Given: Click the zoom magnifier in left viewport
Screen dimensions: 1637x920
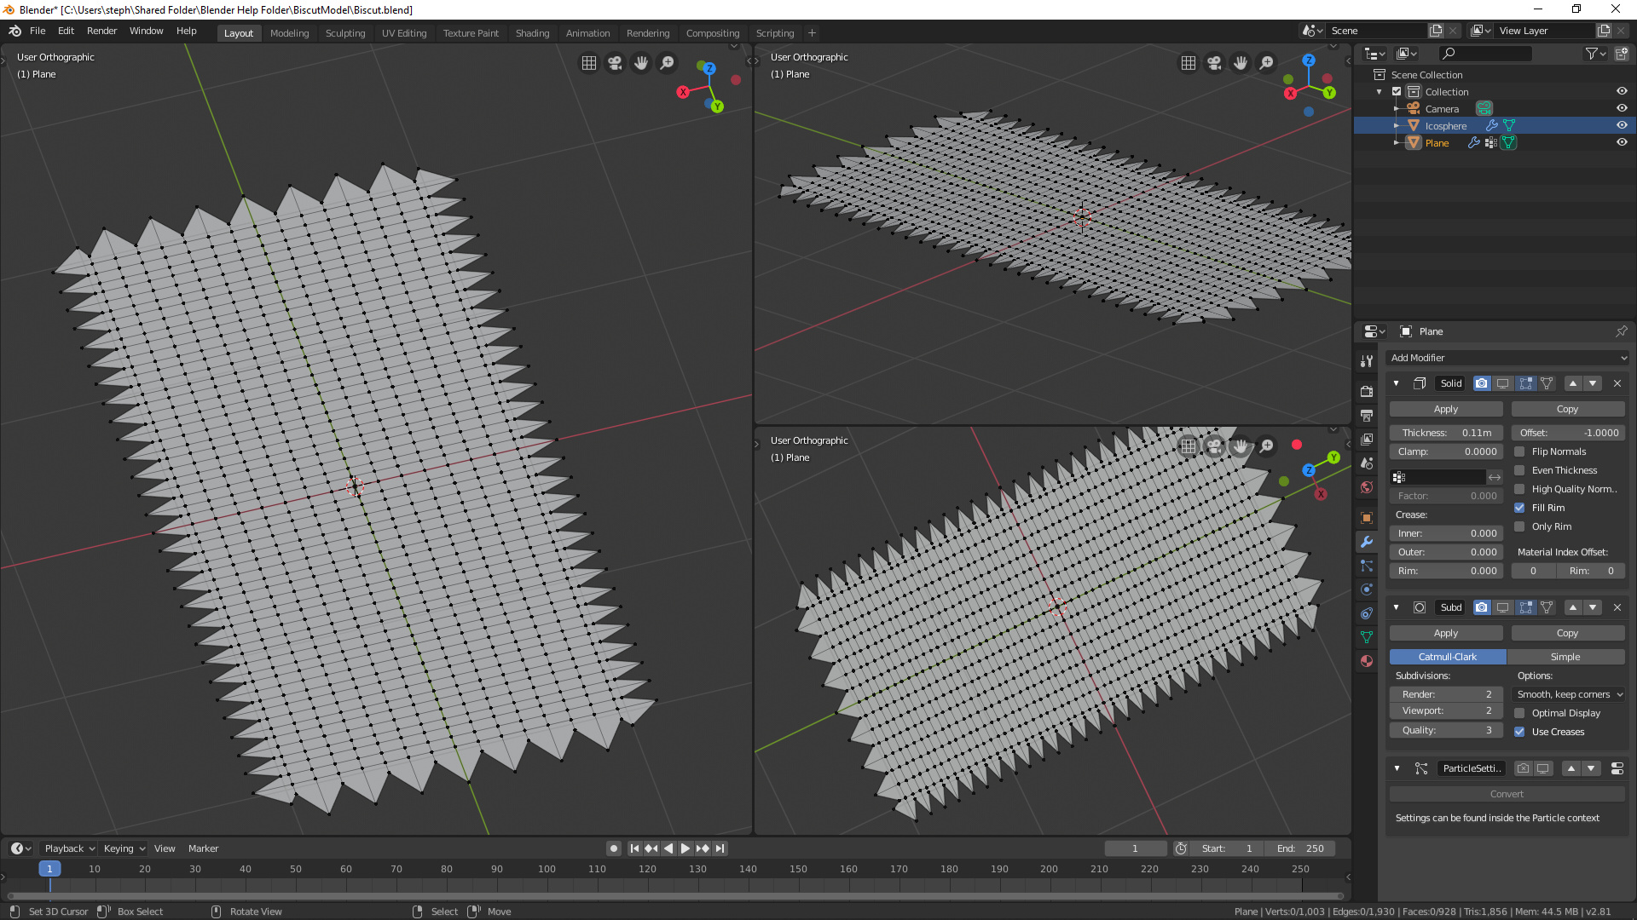Looking at the screenshot, I should point(668,63).
